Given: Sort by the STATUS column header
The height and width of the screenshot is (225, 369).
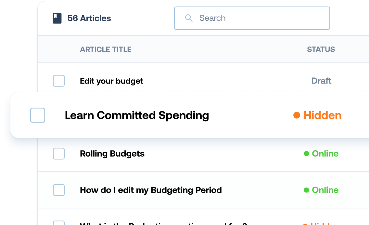Looking at the screenshot, I should [321, 49].
